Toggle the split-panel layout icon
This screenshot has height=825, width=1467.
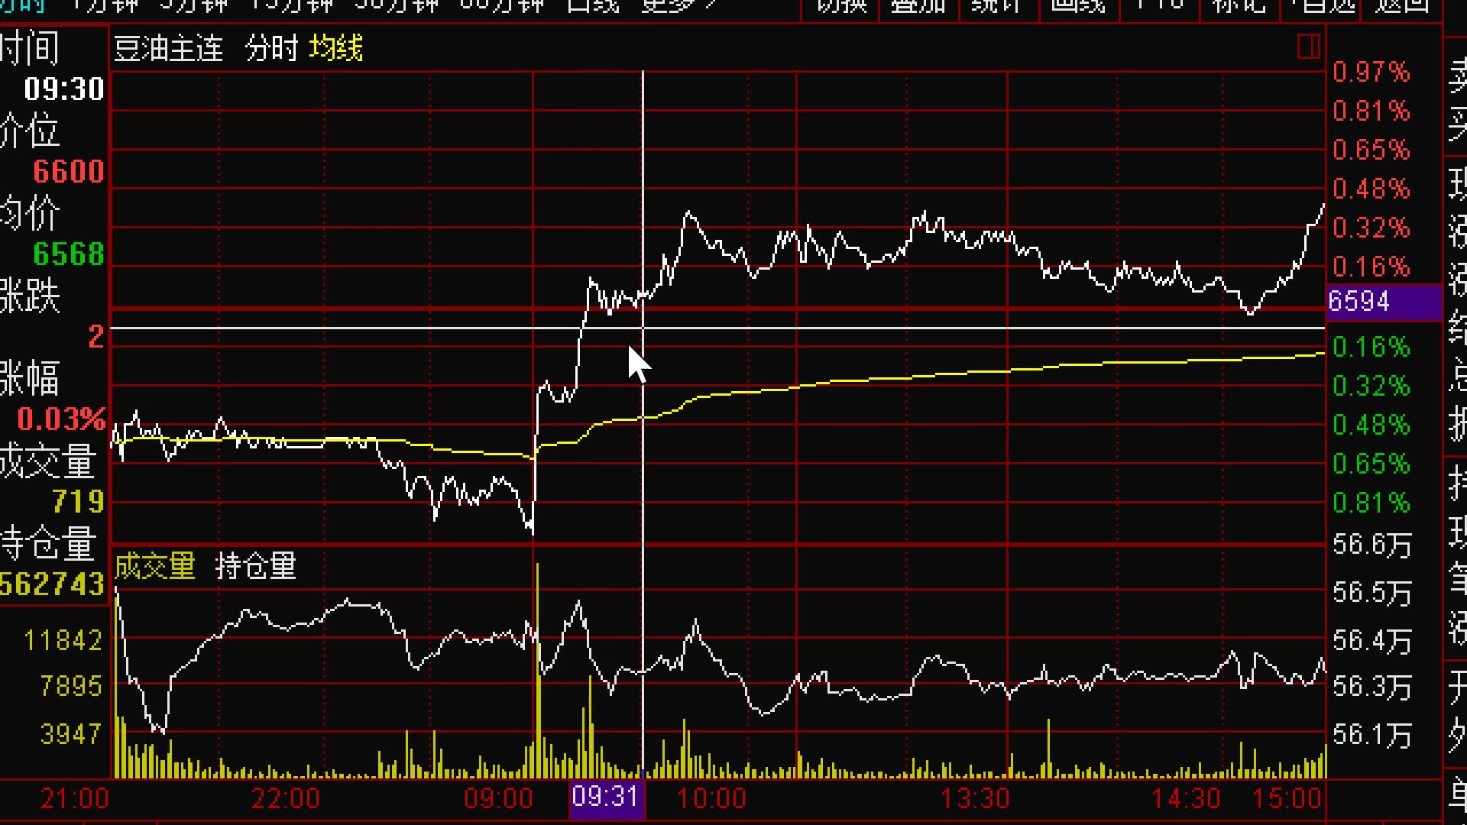pos(1308,47)
